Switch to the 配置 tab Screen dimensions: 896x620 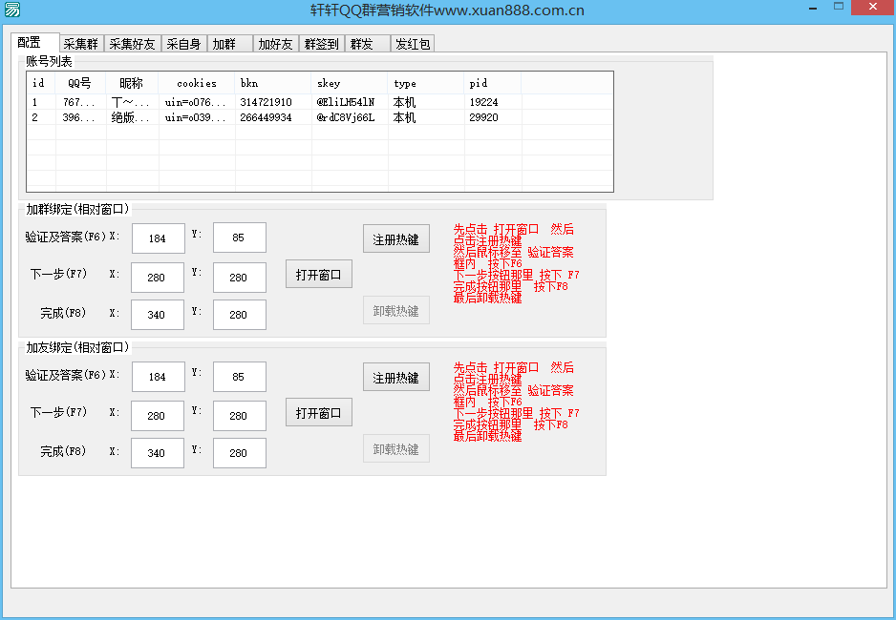click(34, 43)
